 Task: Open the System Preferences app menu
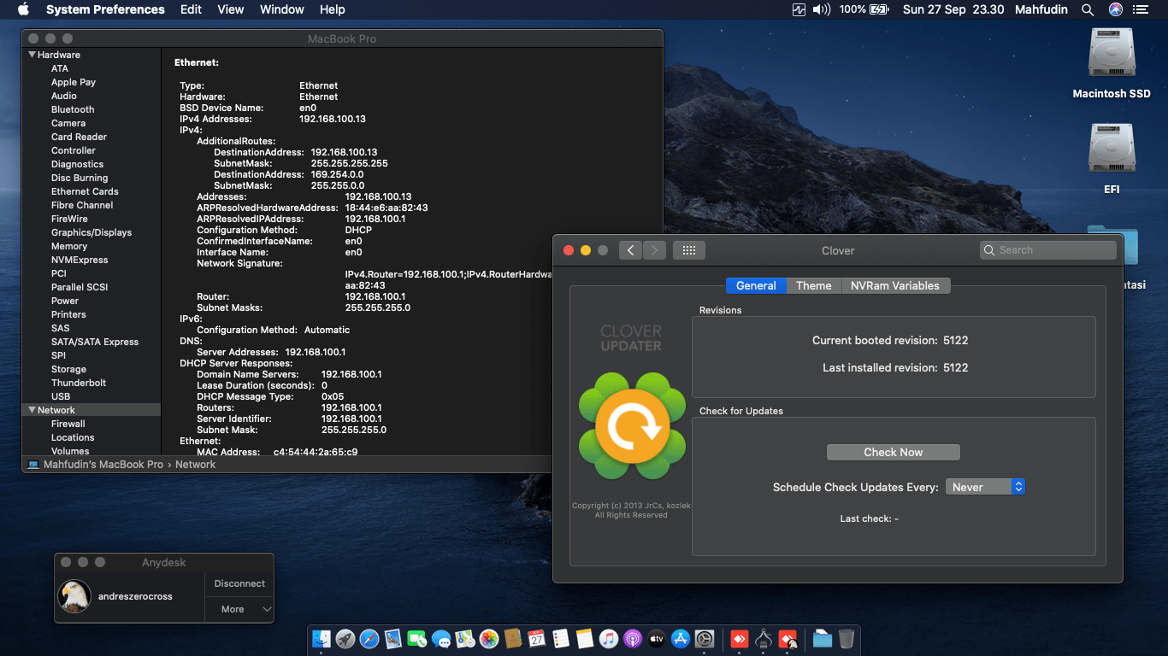[105, 9]
